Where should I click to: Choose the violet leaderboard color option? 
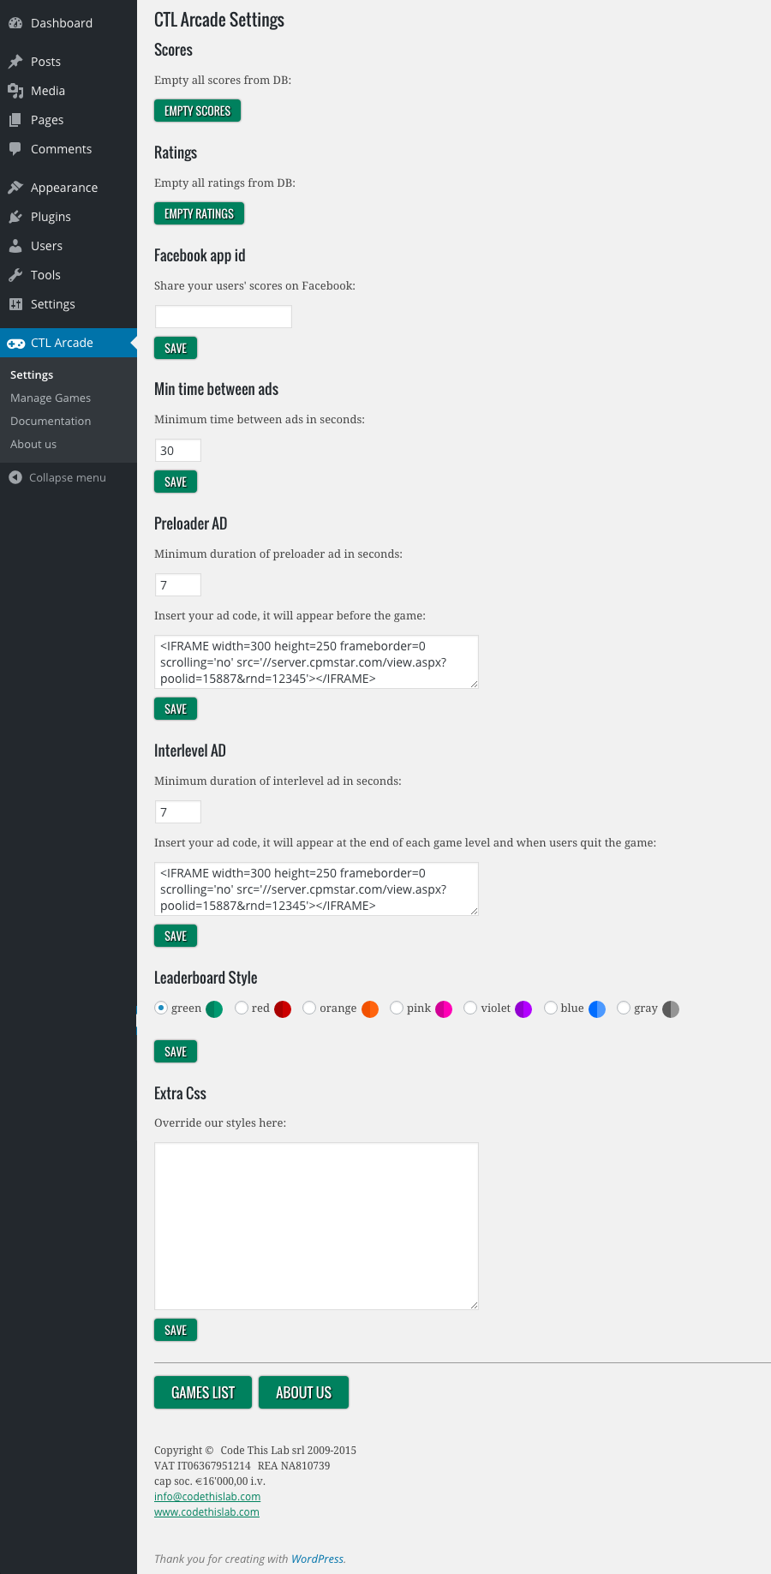coord(469,1008)
